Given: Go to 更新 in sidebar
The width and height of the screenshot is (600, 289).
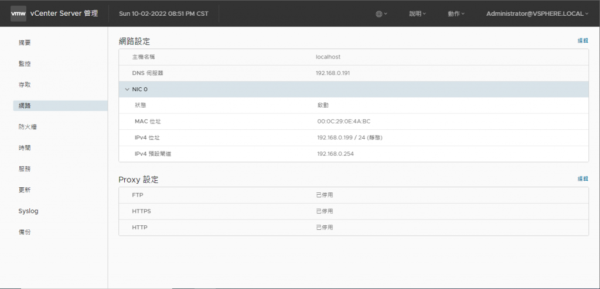Looking at the screenshot, I should pos(25,190).
